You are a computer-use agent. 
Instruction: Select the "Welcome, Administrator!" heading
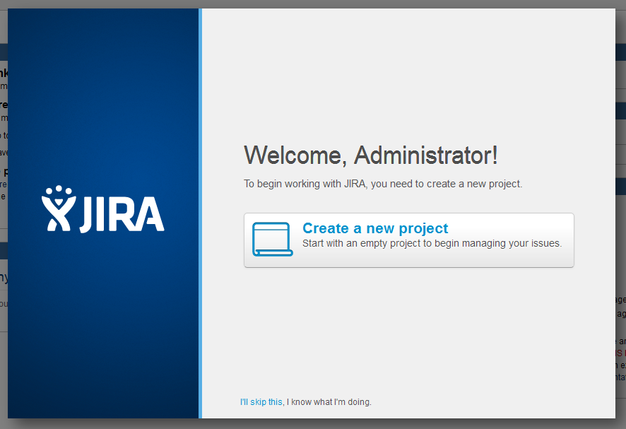click(371, 155)
